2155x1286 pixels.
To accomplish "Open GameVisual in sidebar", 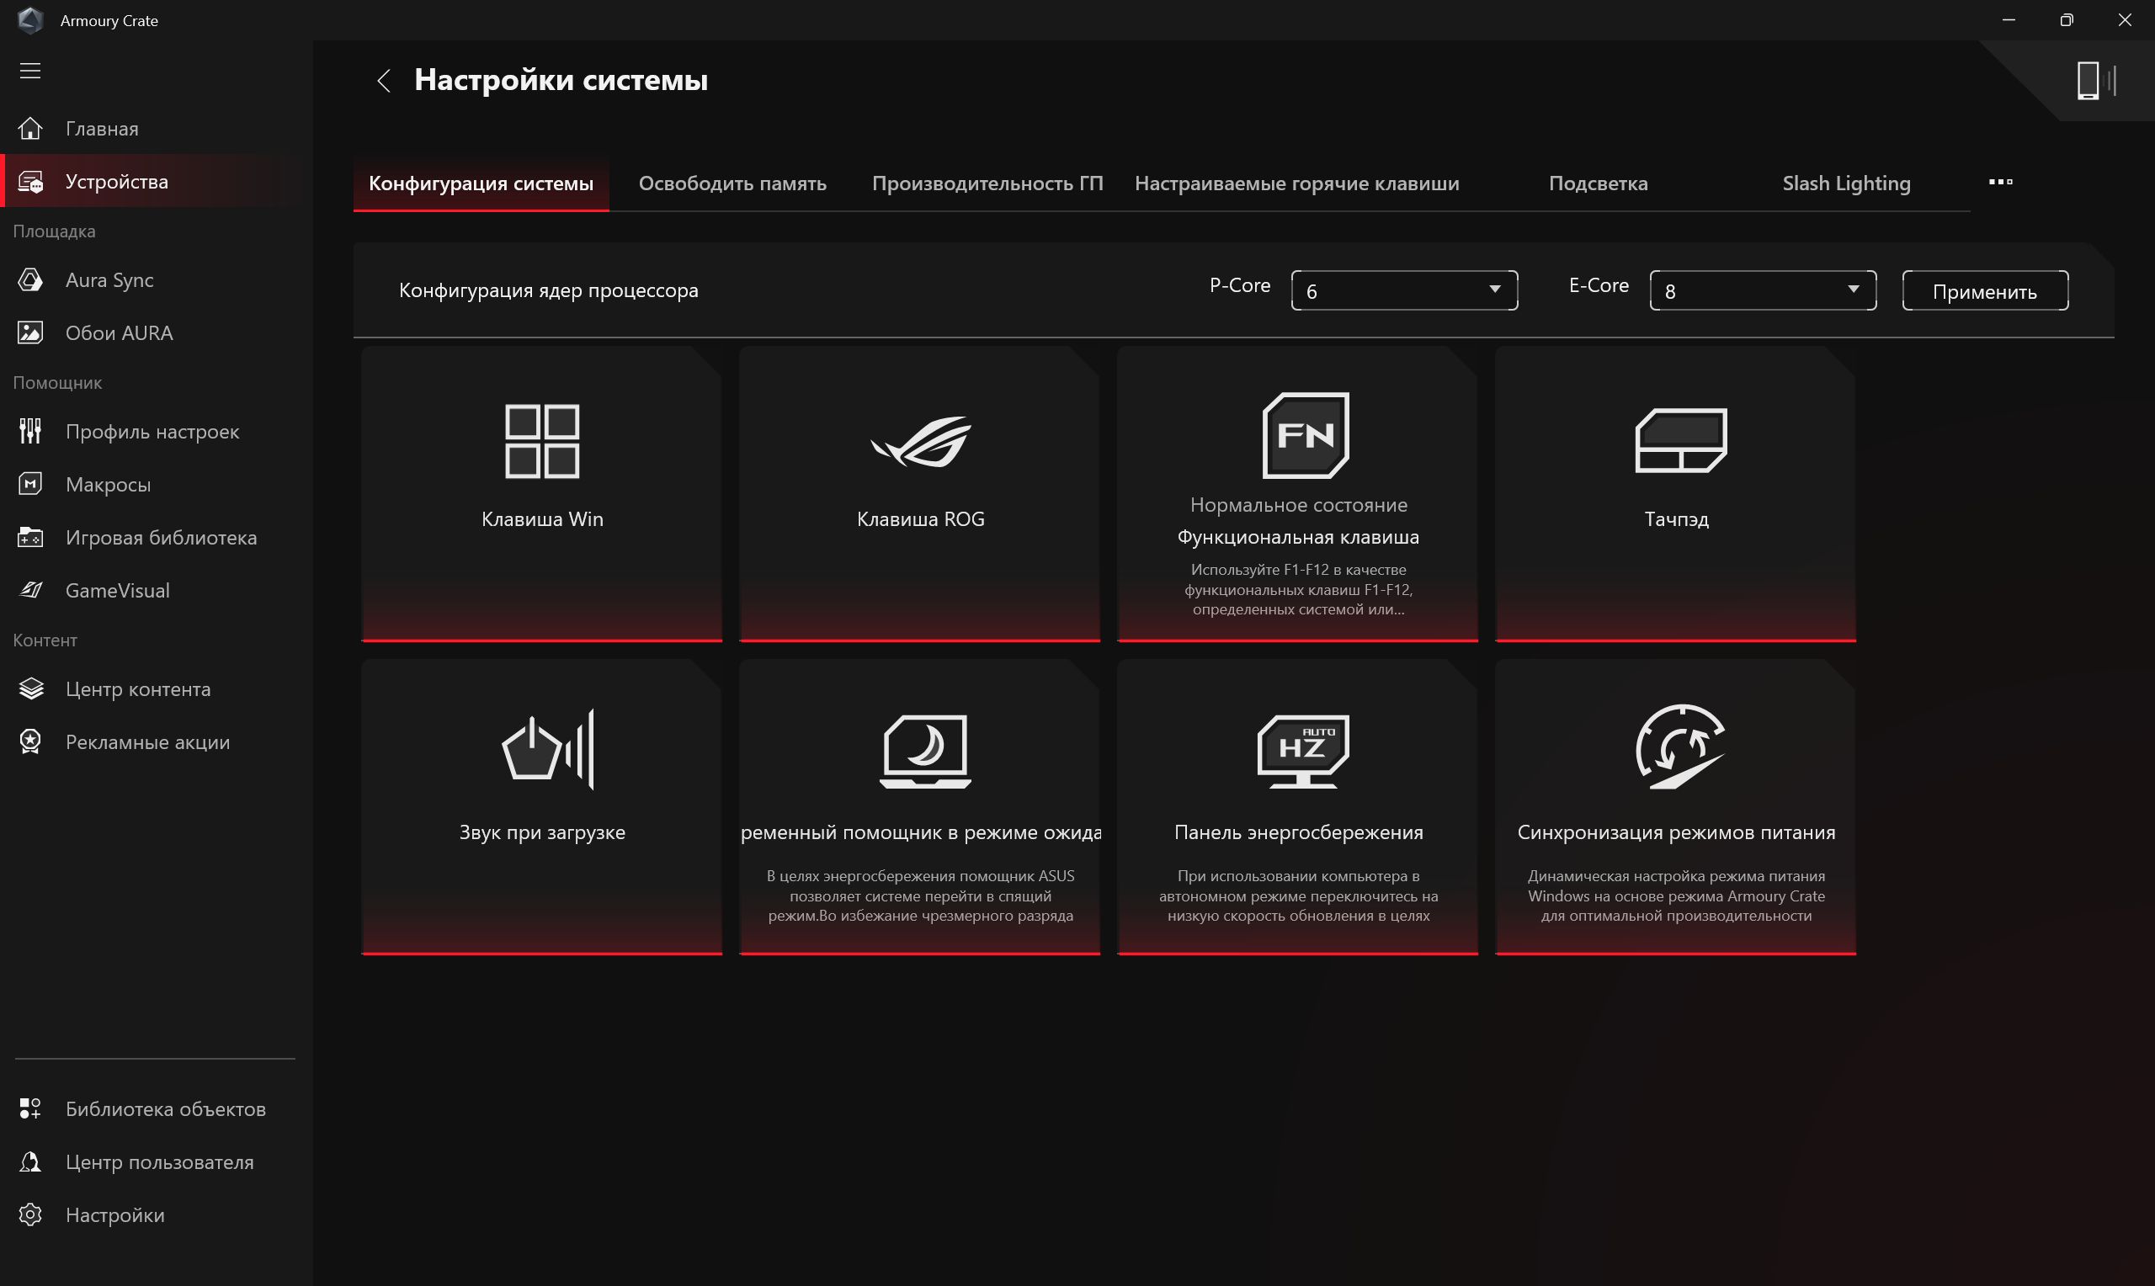I will click(156, 590).
